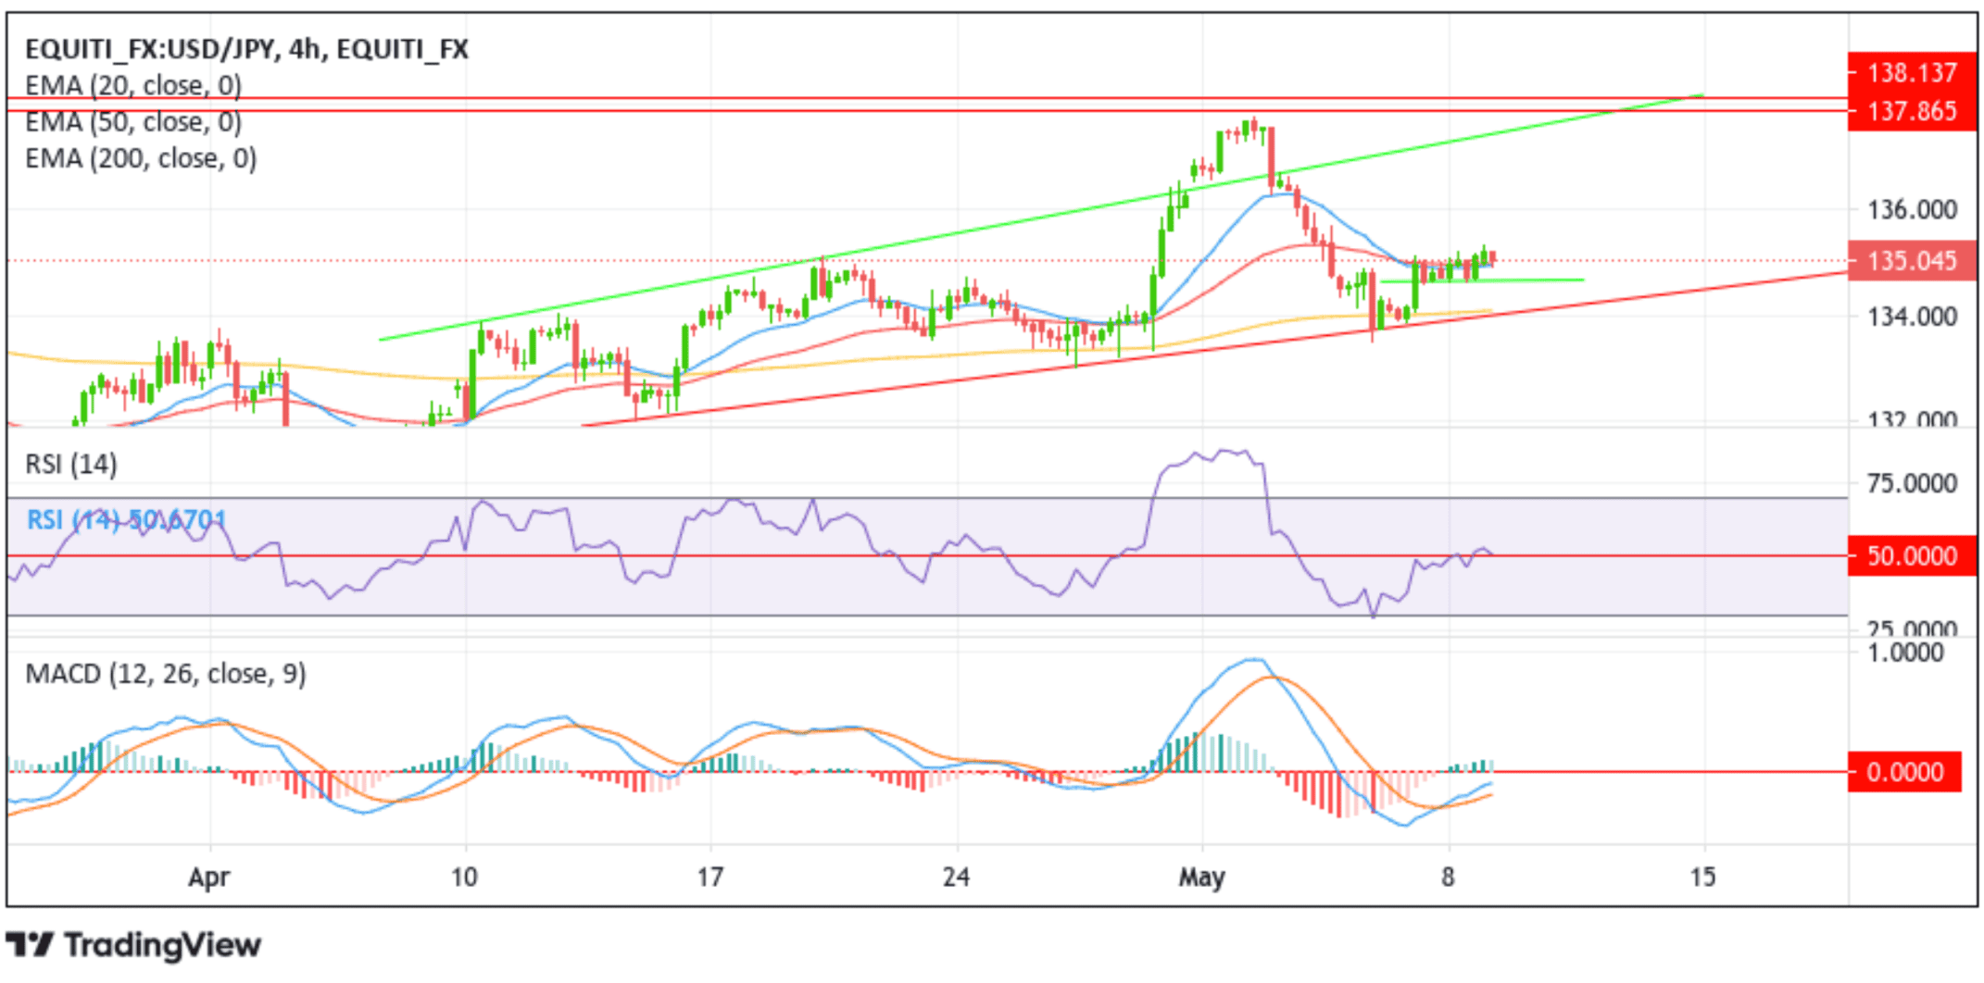Screen dimensions: 1984x983
Task: Click the 8 date on time axis
Action: click(x=1448, y=876)
